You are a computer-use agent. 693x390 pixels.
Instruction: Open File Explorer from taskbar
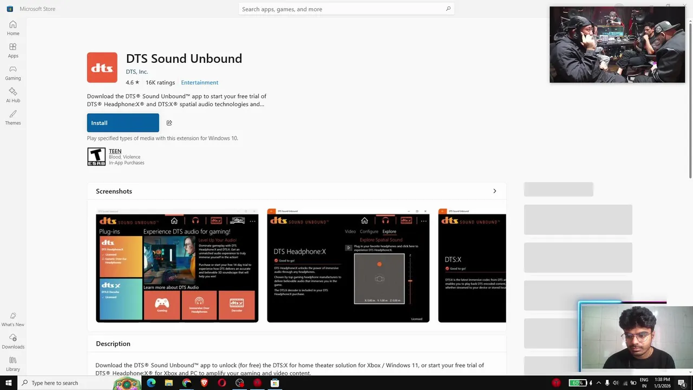coord(169,383)
